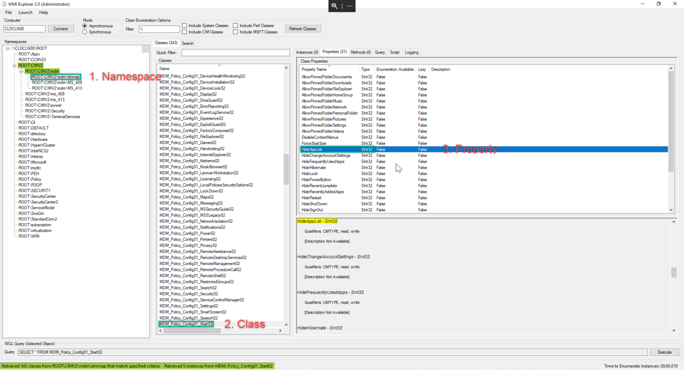This screenshot has height=370, width=684.
Task: Enable Include Perf Classes option
Action: click(x=235, y=25)
